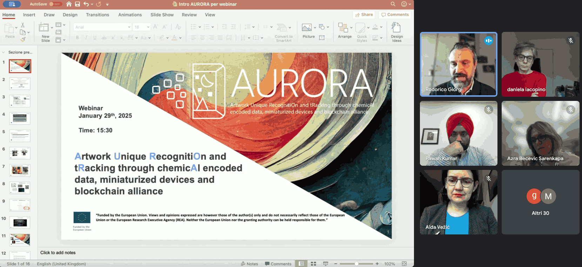Click the Copy icon
Image resolution: width=582 pixels, height=267 pixels.
click(x=23, y=32)
